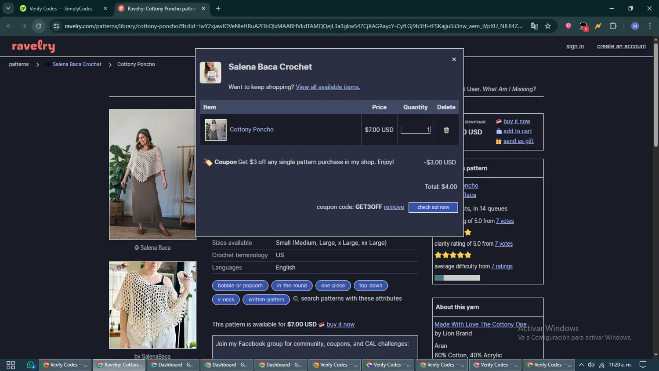Click the translate page icon

(x=534, y=26)
